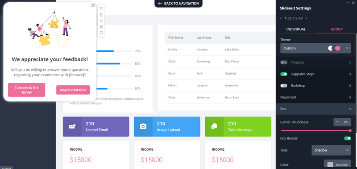The height and width of the screenshot is (169, 357).
Task: Select the Last Name column header
Action: pyautogui.click(x=204, y=37)
